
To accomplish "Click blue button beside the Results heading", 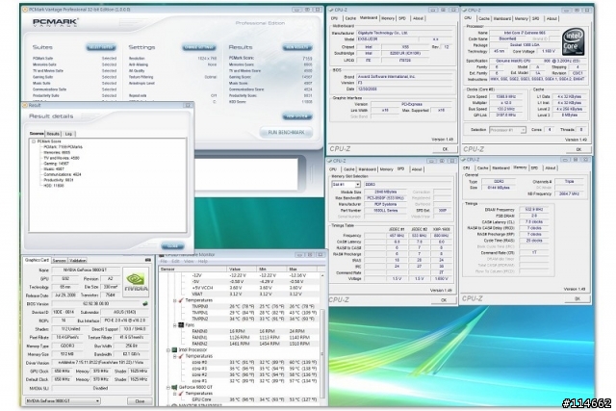I will point(297,47).
